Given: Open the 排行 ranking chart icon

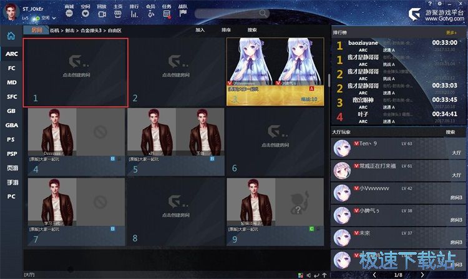Looking at the screenshot, I should coord(134,14).
